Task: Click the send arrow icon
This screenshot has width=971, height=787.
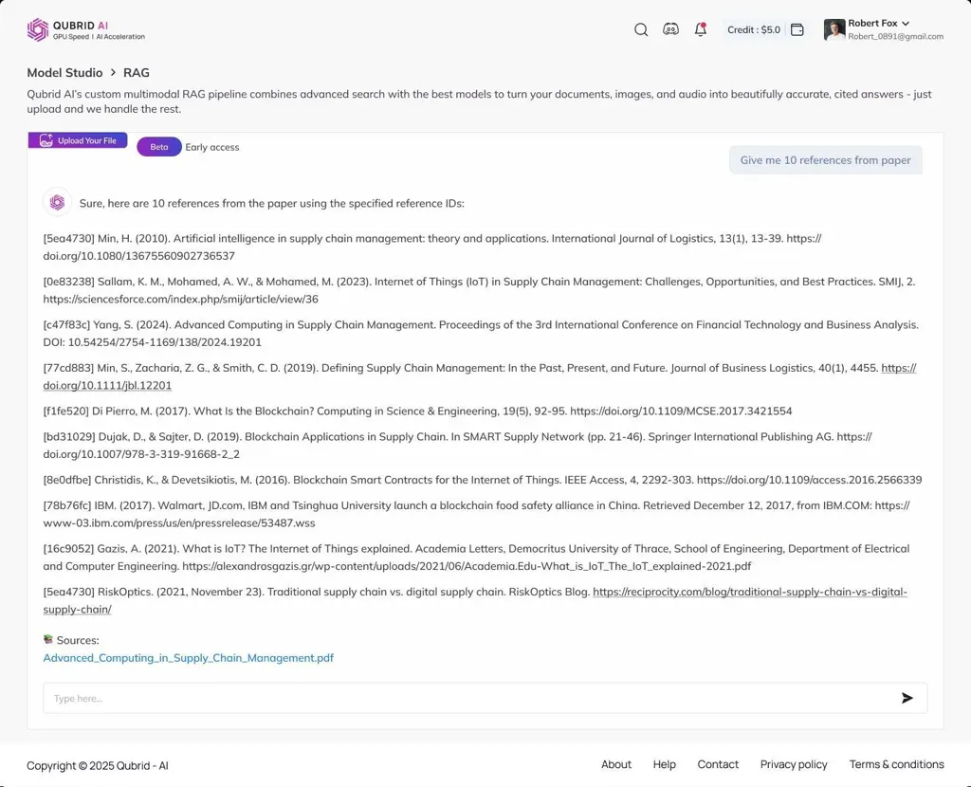Action: click(x=907, y=699)
